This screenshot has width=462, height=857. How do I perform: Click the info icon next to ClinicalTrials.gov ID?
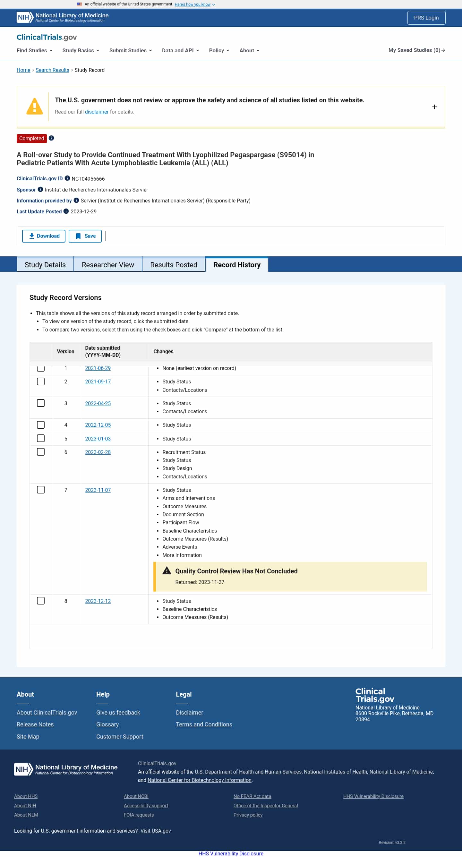(67, 178)
